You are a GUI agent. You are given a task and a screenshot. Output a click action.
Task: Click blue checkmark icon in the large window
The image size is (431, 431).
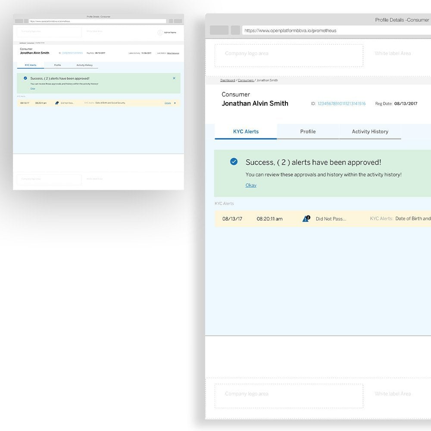234,162
